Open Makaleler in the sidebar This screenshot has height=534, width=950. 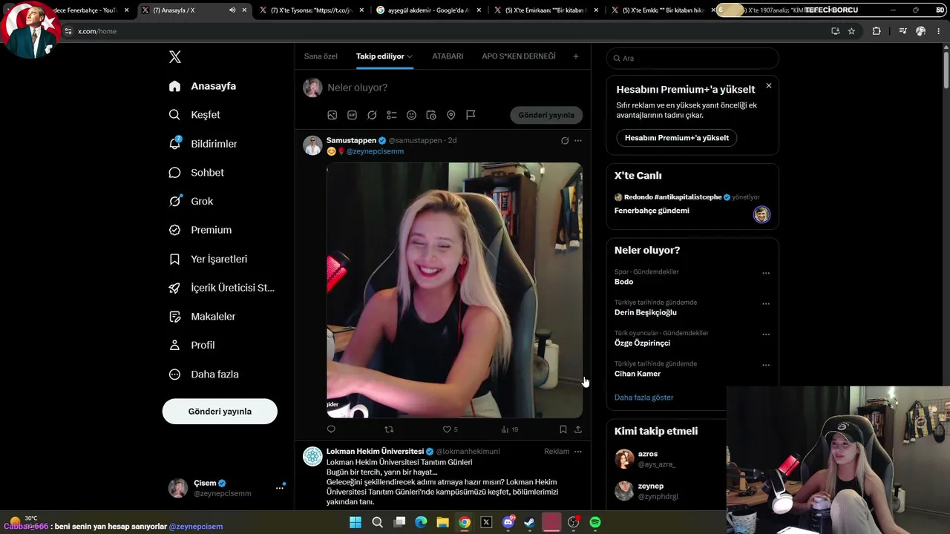pyautogui.click(x=202, y=317)
